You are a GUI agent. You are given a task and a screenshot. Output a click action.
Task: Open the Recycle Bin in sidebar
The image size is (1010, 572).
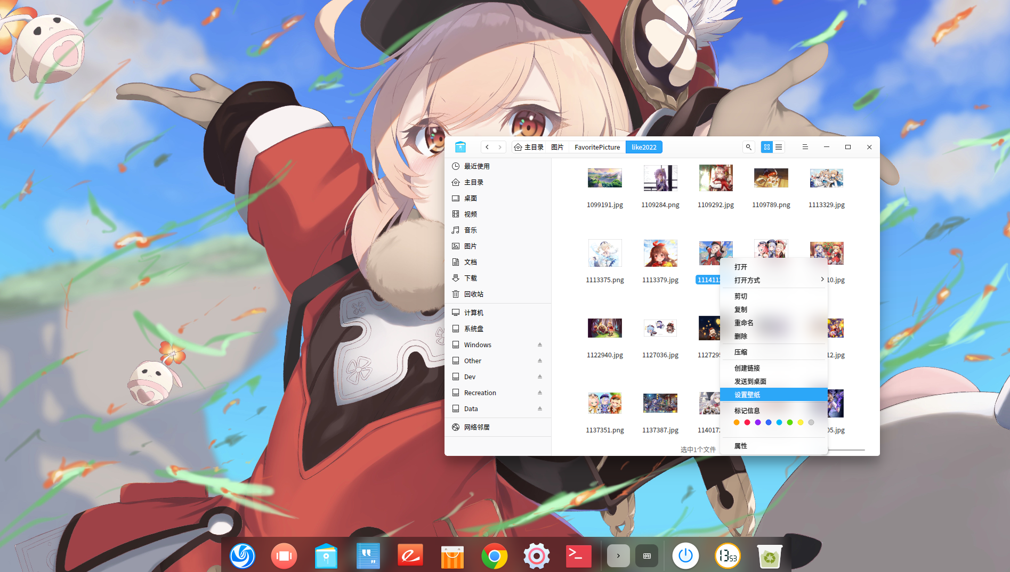[473, 294]
